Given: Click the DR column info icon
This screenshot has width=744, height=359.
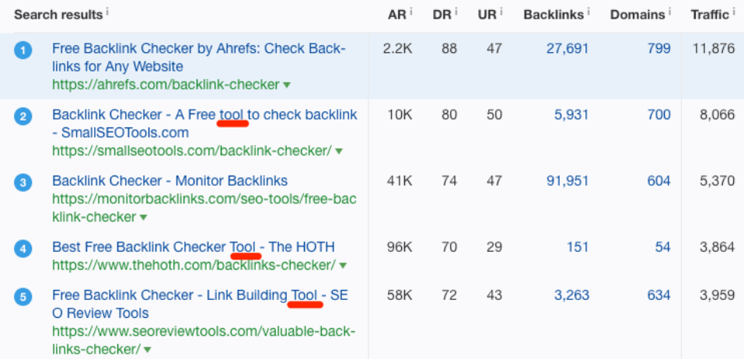Looking at the screenshot, I should [x=455, y=12].
